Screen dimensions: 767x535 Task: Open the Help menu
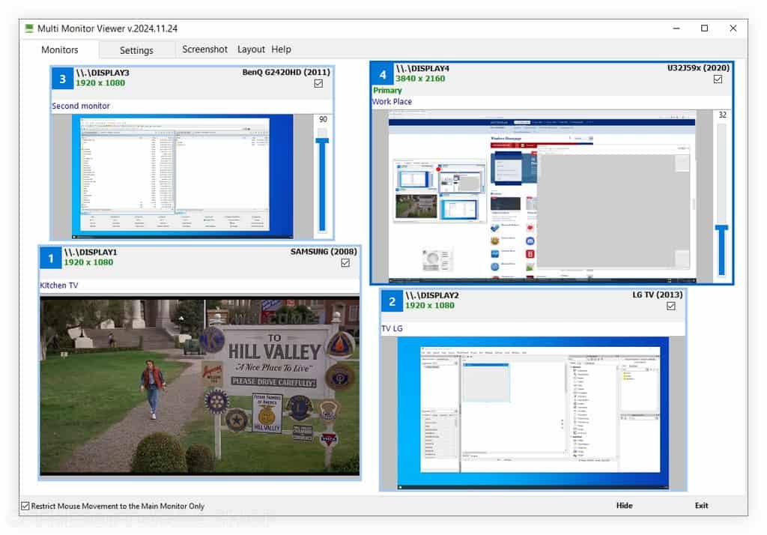click(281, 49)
